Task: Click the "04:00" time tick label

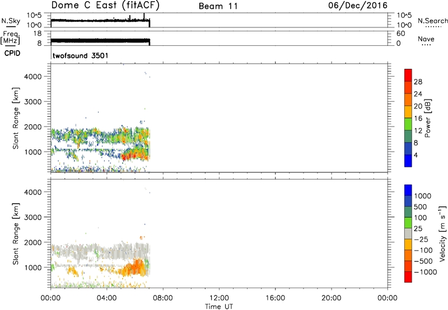Action: [106, 298]
